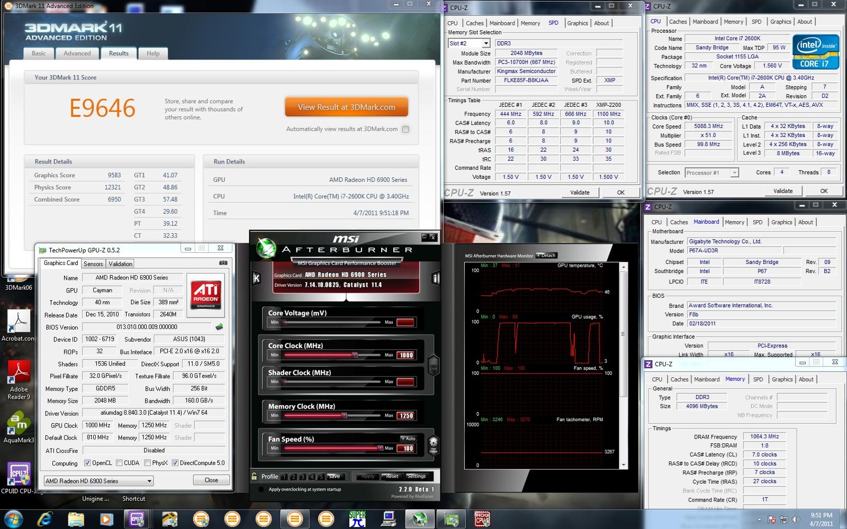Viewport: 847px width, 529px height.
Task: Click the Core Clock value box 1000
Action: coord(406,355)
